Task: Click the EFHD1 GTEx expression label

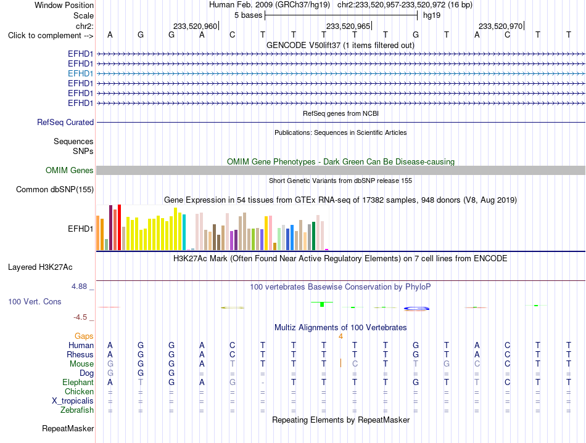Action: click(80, 229)
